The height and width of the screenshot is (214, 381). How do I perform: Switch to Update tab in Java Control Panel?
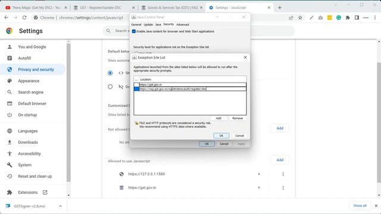click(148, 24)
